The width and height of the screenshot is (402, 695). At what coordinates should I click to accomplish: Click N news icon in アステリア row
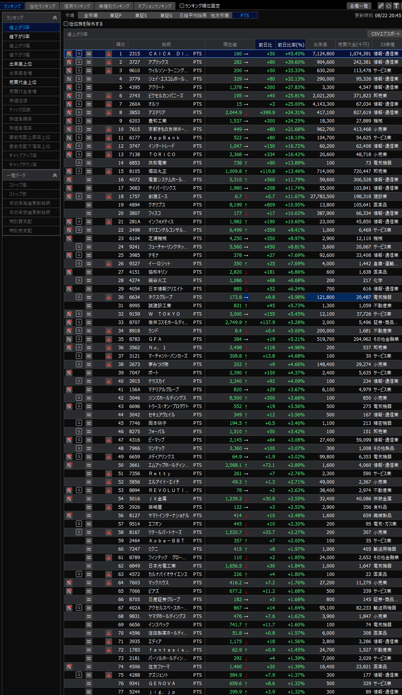[x=69, y=113]
